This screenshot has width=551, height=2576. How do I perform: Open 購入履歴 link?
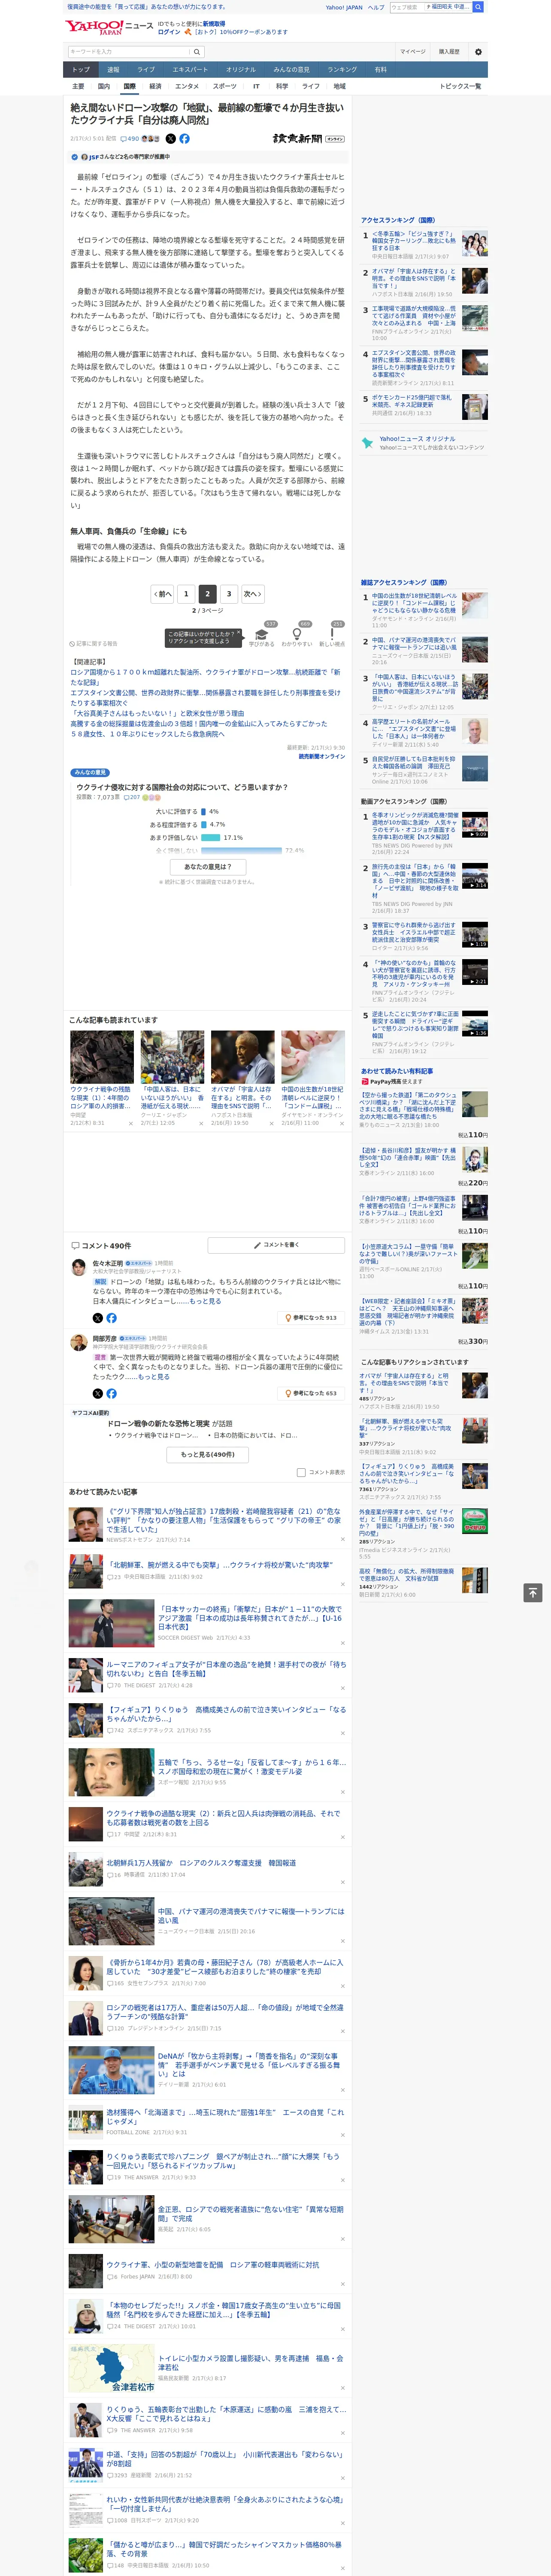coord(449,52)
